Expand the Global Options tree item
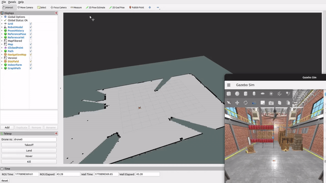326x183 pixels. [x=2, y=17]
